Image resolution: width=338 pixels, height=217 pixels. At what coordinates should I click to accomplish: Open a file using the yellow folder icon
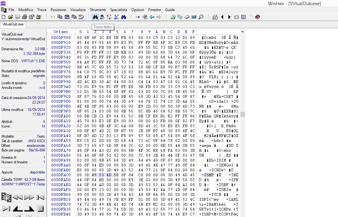pyautogui.click(x=10, y=17)
